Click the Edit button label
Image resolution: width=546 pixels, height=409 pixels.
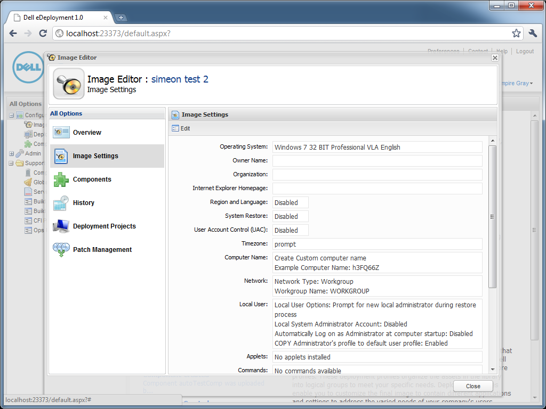(x=185, y=129)
